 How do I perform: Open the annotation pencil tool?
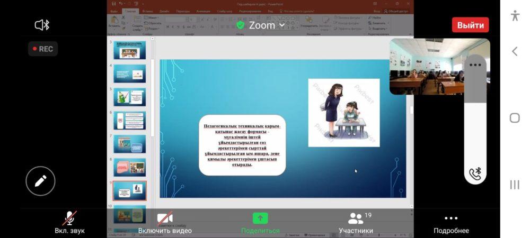click(x=41, y=181)
